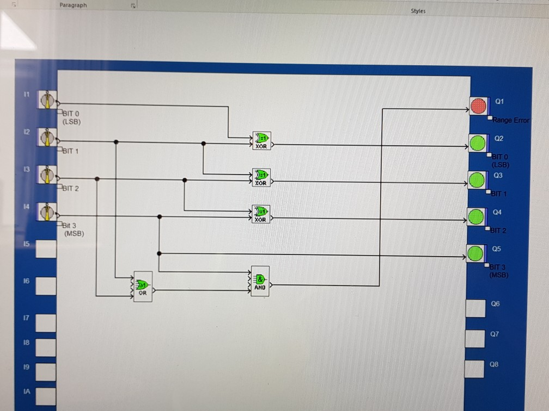Select the bottom XOR gate
The image size is (549, 411).
(261, 214)
